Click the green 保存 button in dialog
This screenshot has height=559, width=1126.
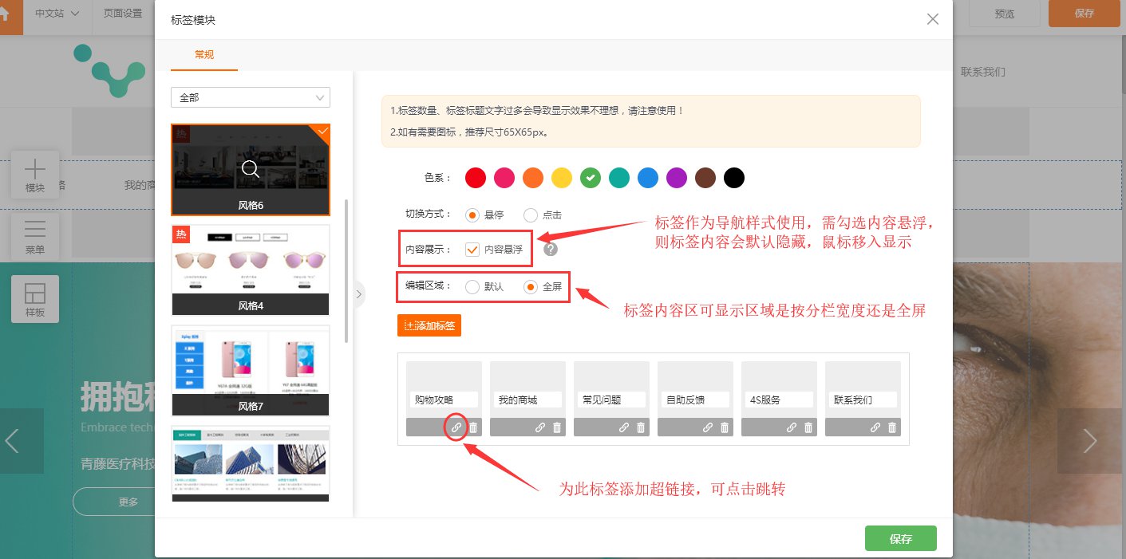click(900, 538)
